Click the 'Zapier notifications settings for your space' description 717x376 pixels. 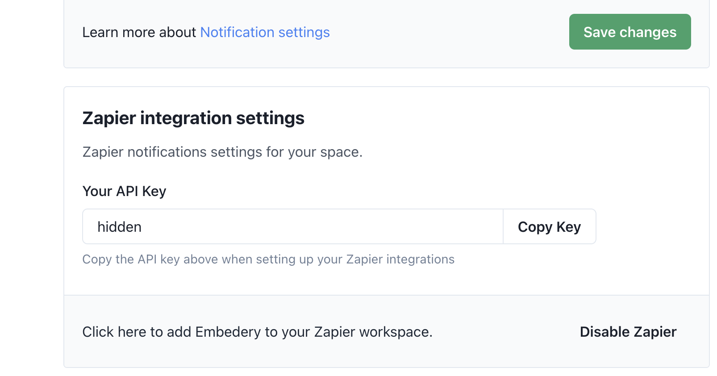(222, 152)
